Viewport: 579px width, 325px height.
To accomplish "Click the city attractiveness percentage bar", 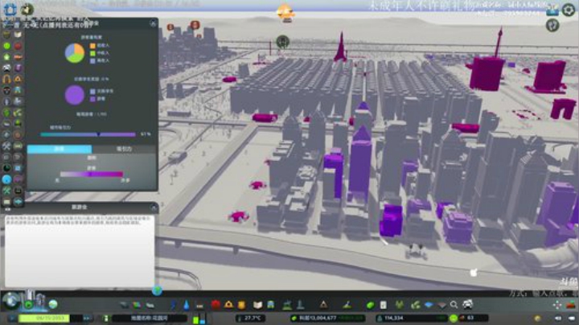I will [88, 134].
